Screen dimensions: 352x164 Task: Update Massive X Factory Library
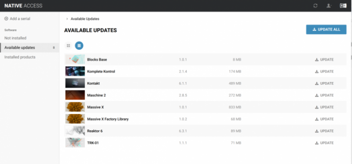coord(324,119)
